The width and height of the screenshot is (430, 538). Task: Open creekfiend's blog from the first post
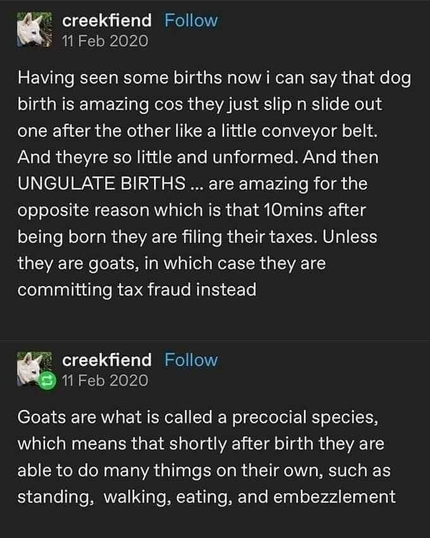pos(107,20)
